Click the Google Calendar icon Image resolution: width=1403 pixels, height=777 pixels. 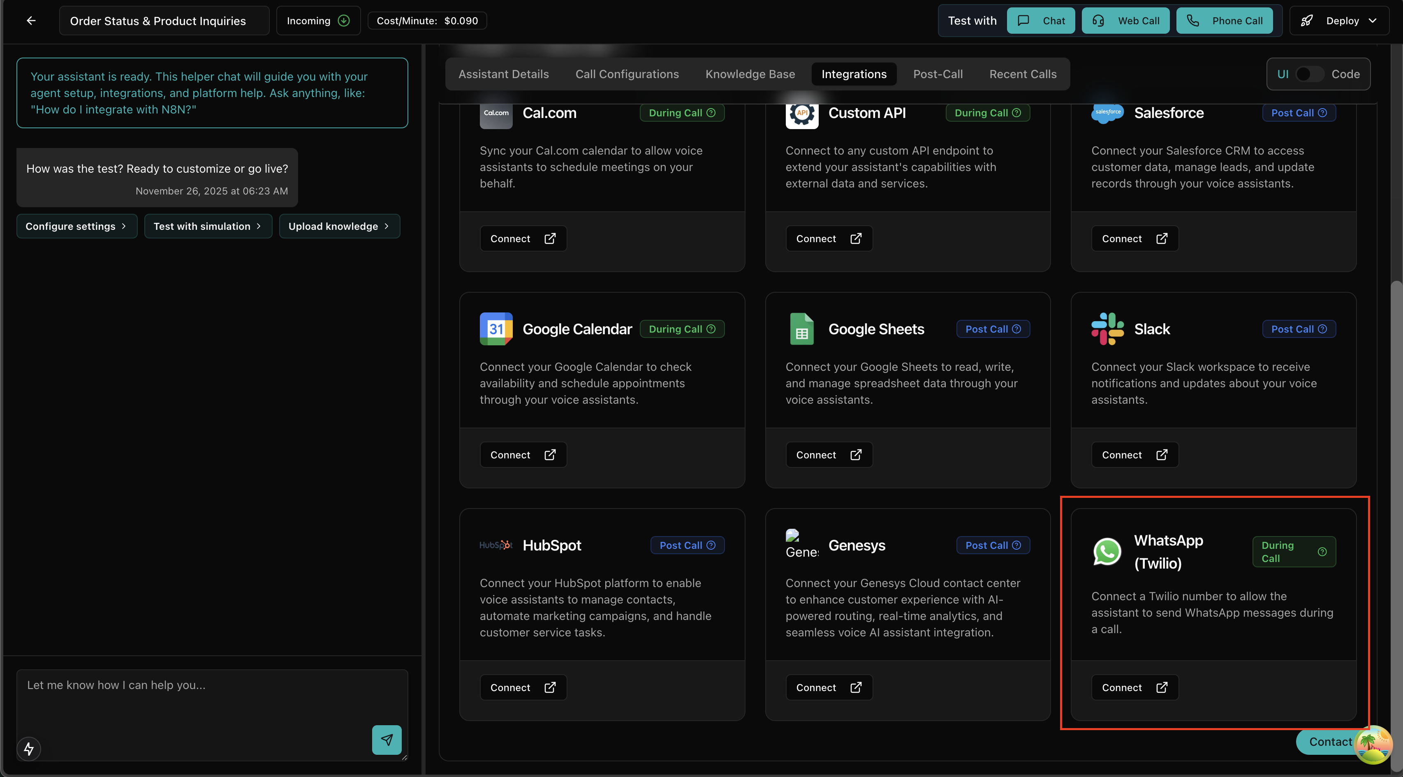coord(495,328)
